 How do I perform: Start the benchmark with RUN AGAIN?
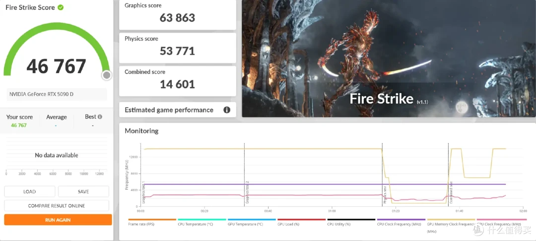[x=58, y=220]
